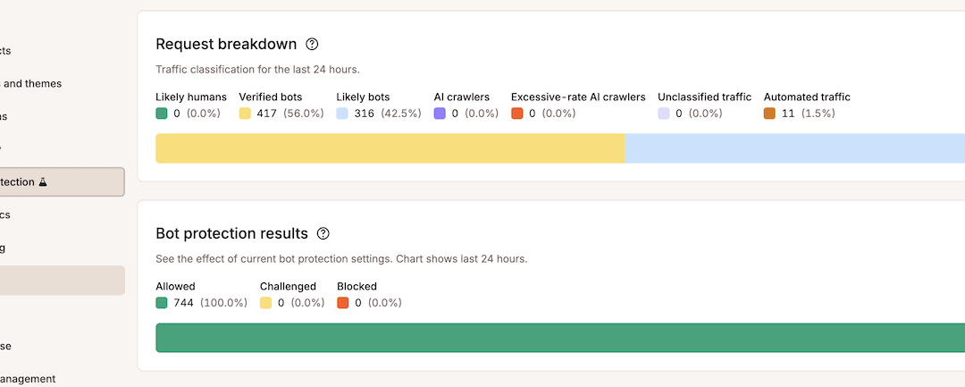This screenshot has width=965, height=387.
Task: Click brown Automated traffic legend swatch
Action: (769, 114)
